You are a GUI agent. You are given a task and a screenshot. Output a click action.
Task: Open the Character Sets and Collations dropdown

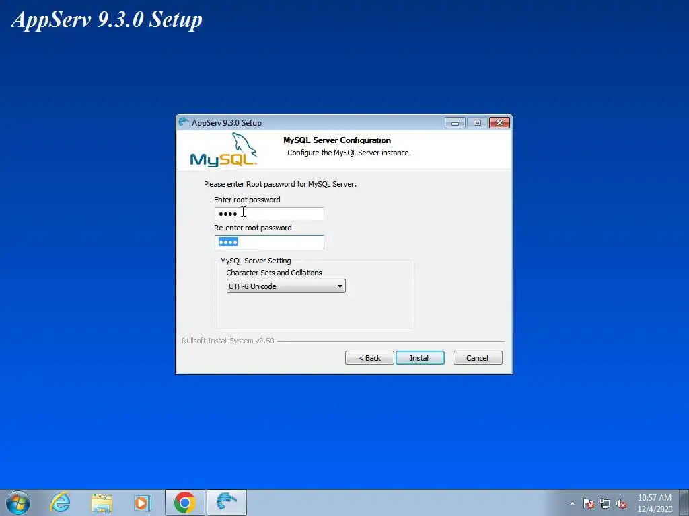point(286,286)
